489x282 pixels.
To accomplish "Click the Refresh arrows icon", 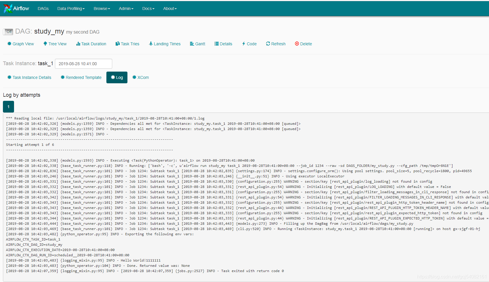I will click(268, 44).
